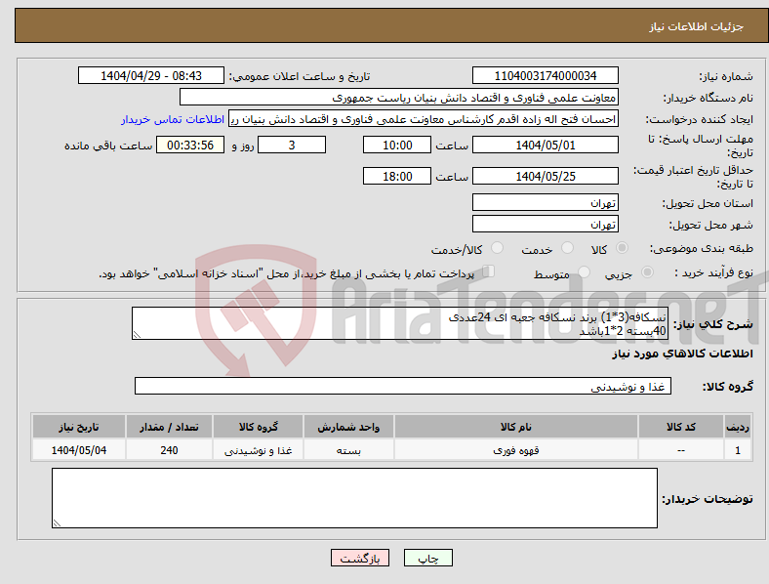Click the اطلاعات کالاهای مورد نیاز heading
Image resolution: width=769 pixels, height=584 pixels.
pyautogui.click(x=682, y=354)
